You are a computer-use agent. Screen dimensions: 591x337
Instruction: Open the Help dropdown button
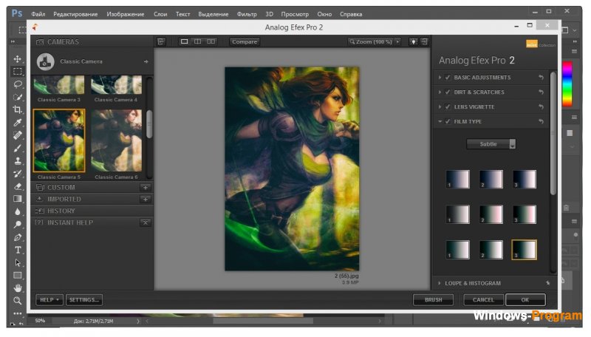point(49,300)
